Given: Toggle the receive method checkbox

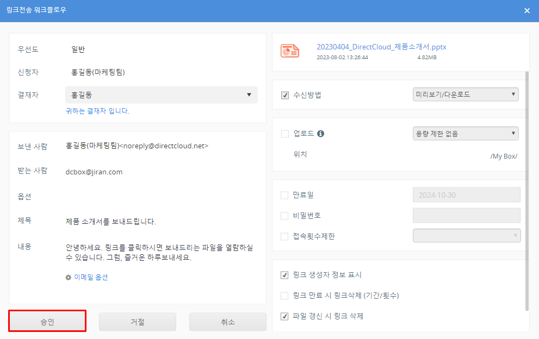Looking at the screenshot, I should click(284, 95).
